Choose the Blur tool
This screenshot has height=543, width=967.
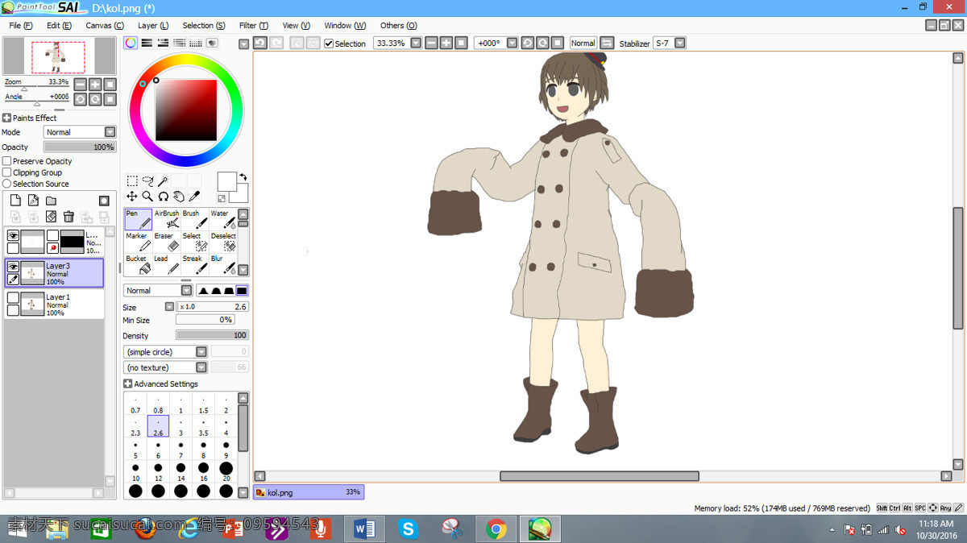[x=223, y=264]
